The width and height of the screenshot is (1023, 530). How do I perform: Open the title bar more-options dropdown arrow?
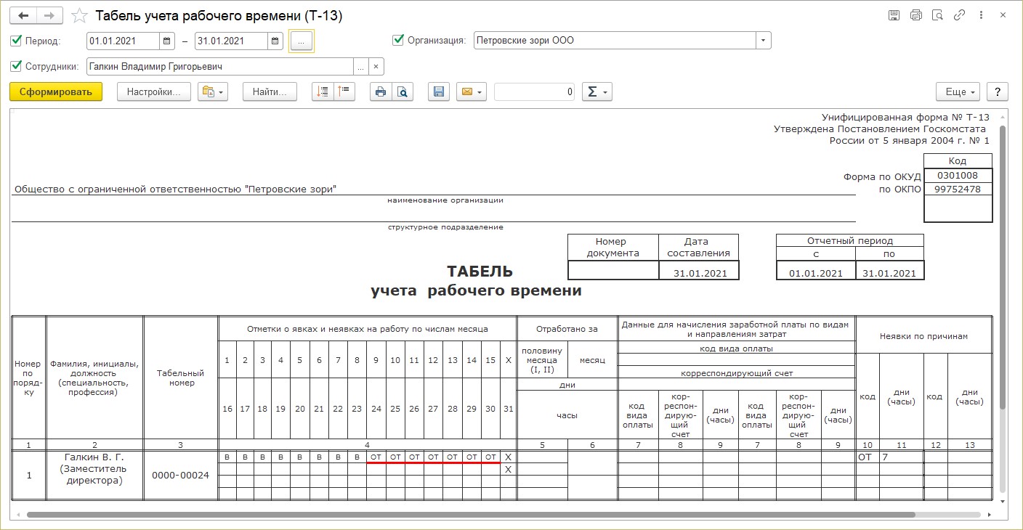(982, 15)
